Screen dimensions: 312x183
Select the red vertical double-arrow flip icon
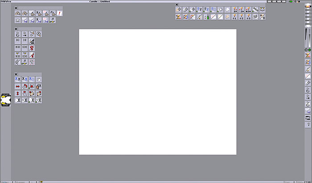pyautogui.click(x=18, y=93)
